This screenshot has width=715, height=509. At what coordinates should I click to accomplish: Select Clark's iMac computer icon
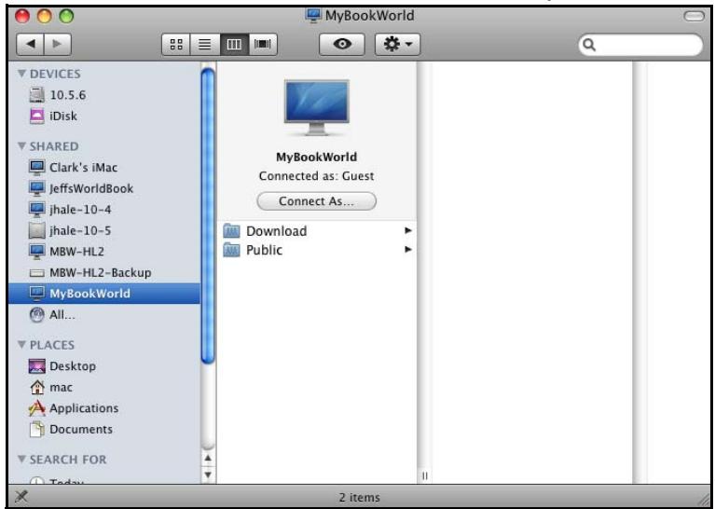(x=37, y=168)
